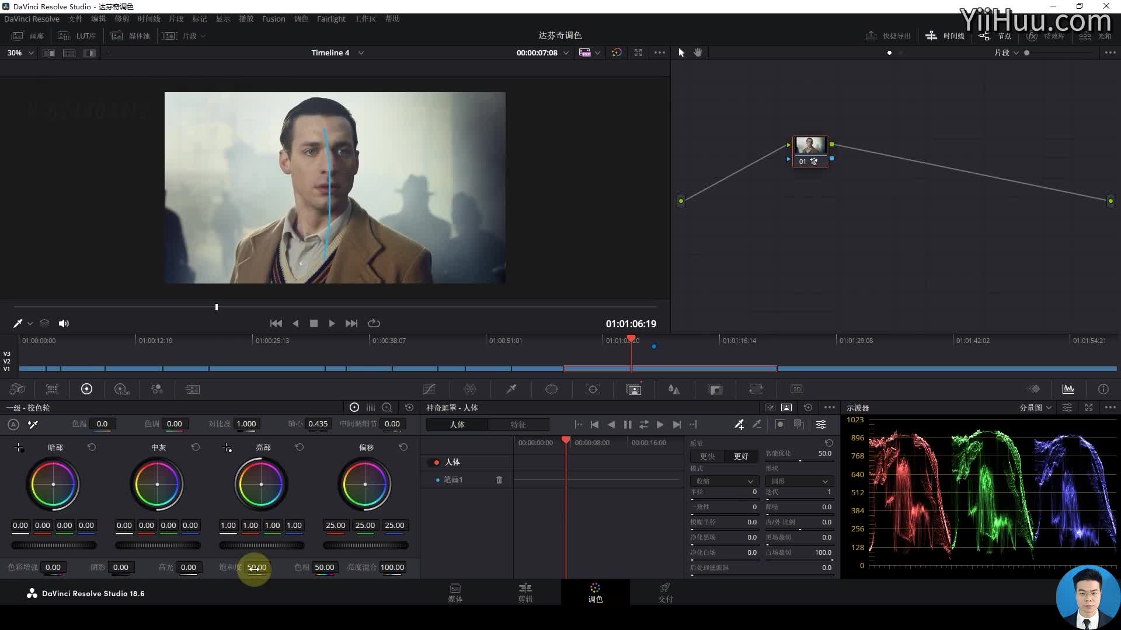This screenshot has width=1121, height=630.
Task: Open the viewer zoom 30% dropdown
Action: (x=20, y=52)
